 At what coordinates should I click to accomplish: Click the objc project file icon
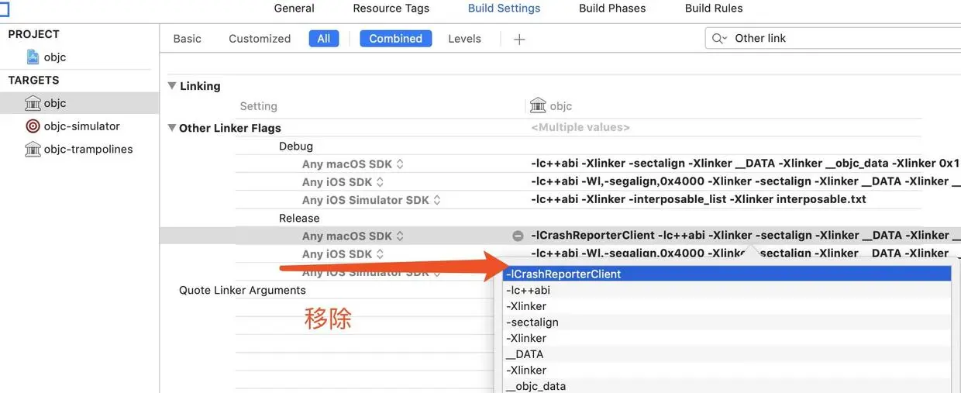[33, 57]
